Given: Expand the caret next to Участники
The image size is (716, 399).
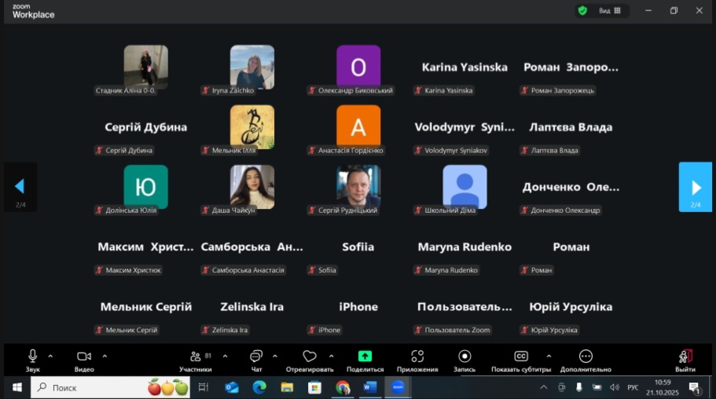Looking at the screenshot, I should pos(225,356).
